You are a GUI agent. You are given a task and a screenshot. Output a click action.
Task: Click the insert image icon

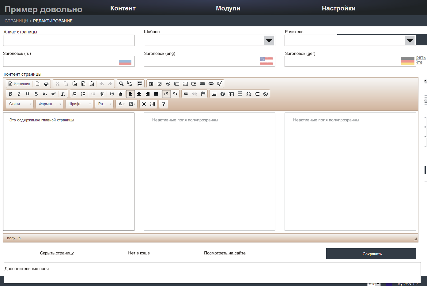pyautogui.click(x=214, y=94)
